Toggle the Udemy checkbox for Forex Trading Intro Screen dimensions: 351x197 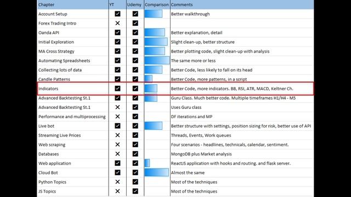point(135,23)
